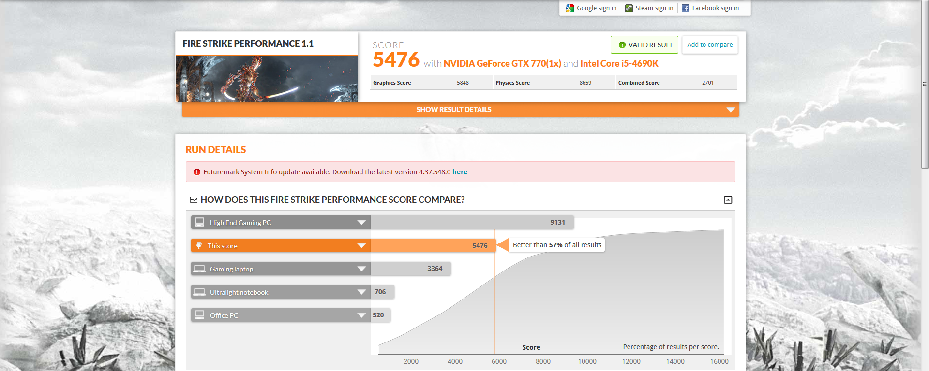Click the Gaming laptop icon

point(199,269)
